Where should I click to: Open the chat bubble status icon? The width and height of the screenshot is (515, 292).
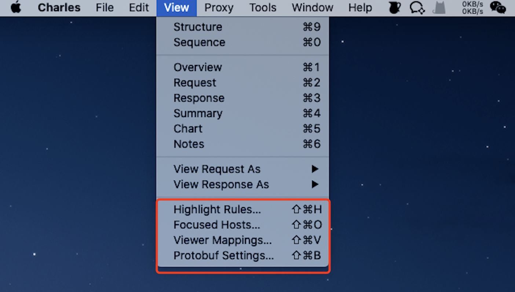(417, 7)
